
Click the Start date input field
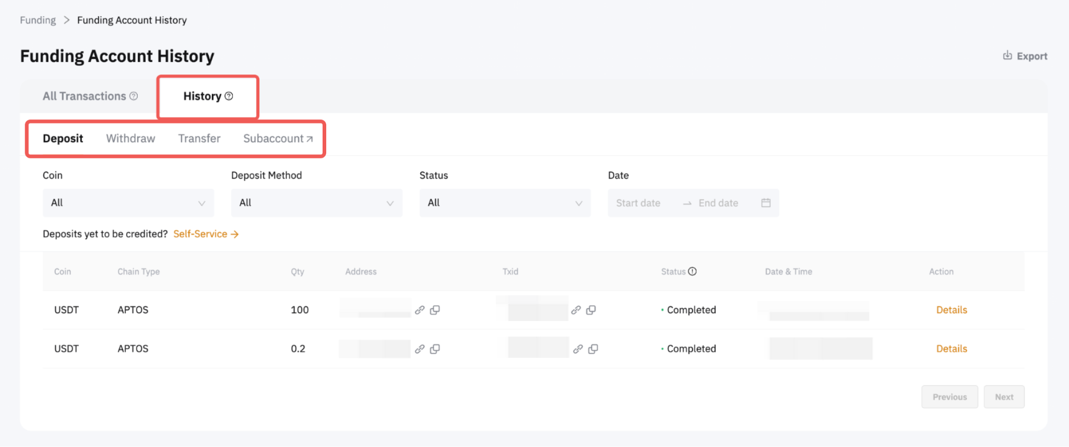coord(638,203)
